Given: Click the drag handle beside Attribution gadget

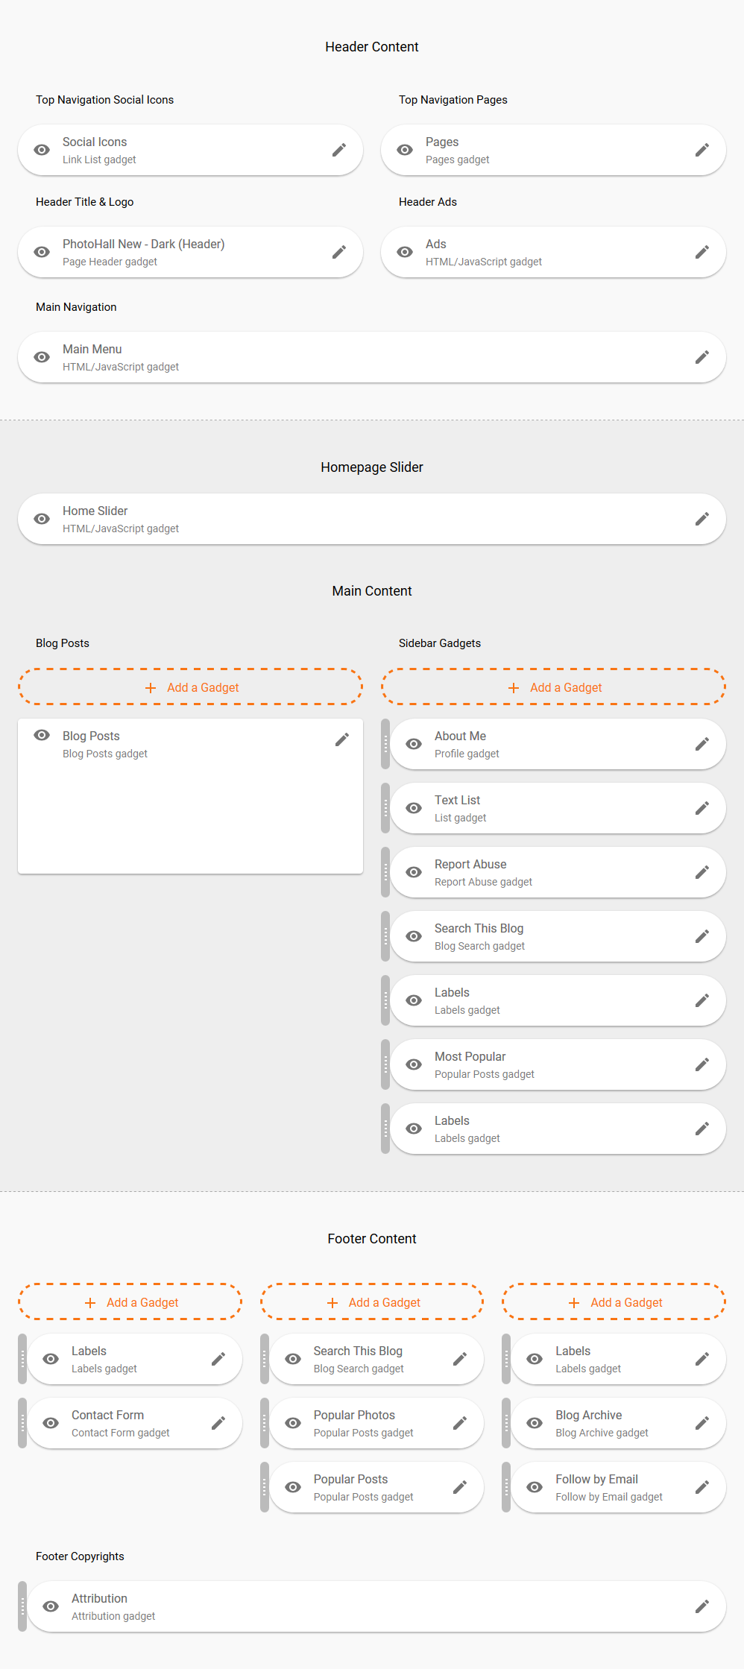Looking at the screenshot, I should coord(22,1607).
